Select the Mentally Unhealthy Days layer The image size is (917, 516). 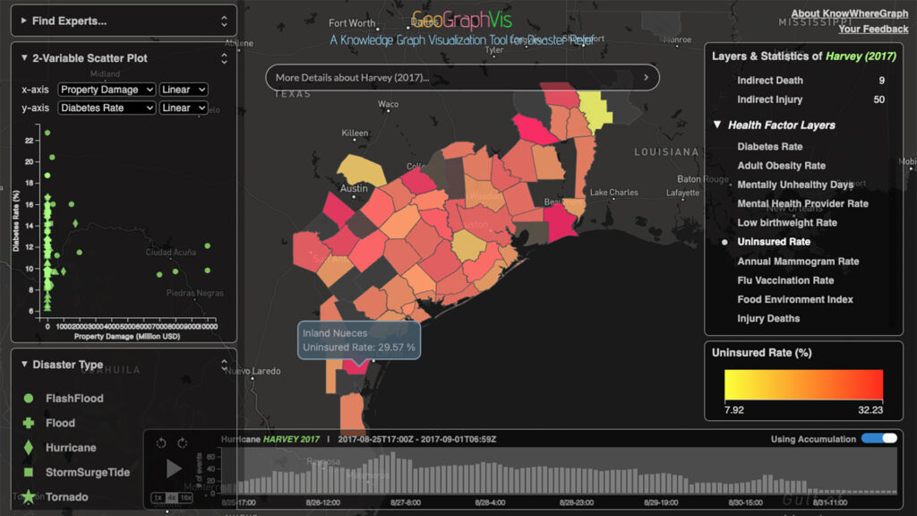tap(795, 185)
